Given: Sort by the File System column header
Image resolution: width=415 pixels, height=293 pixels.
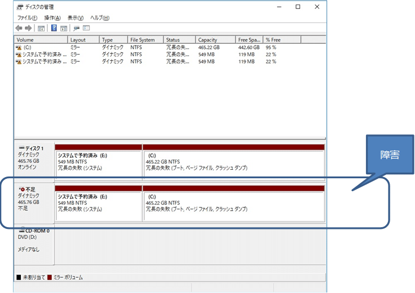Looking at the screenshot, I should pos(146,40).
